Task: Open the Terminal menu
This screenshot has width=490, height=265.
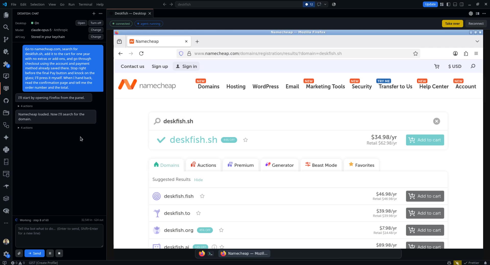Action: 85,4
